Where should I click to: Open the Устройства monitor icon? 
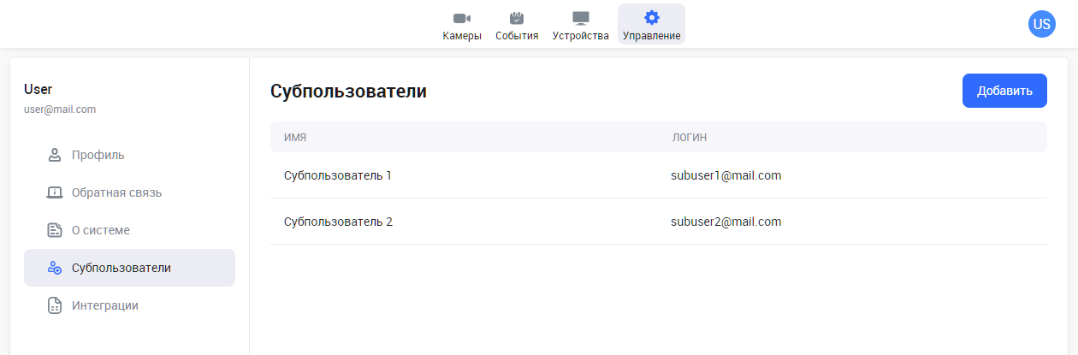click(581, 18)
